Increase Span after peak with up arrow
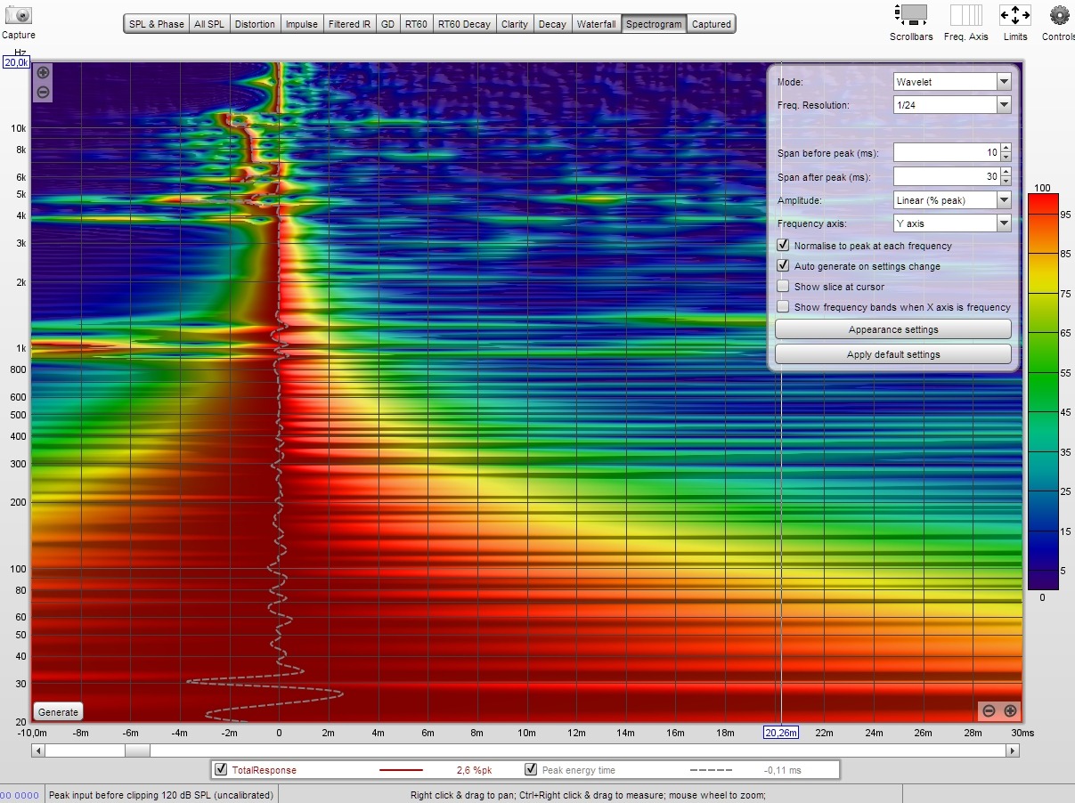 tap(1006, 172)
